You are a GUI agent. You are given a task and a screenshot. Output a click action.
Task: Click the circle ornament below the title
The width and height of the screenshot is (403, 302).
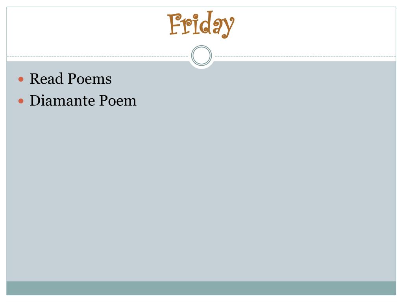coord(201,56)
